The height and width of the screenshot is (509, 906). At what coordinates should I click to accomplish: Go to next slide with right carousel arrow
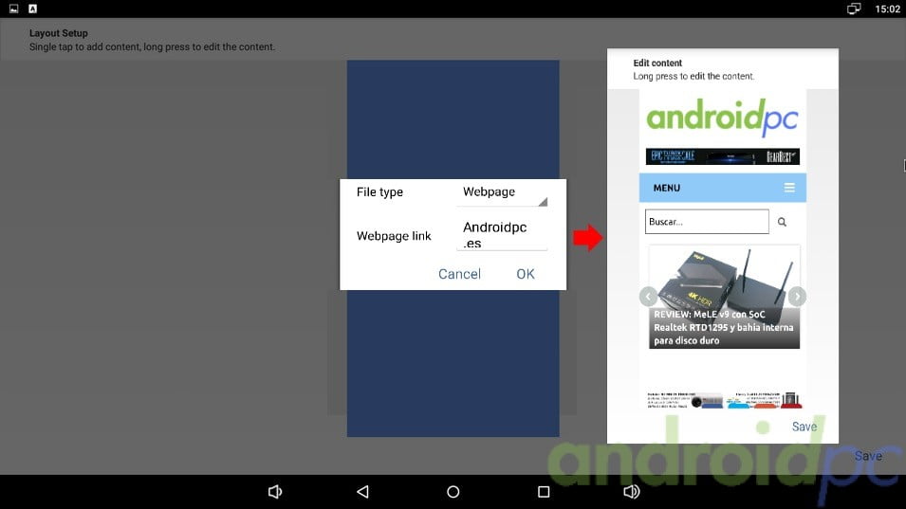[x=797, y=296]
